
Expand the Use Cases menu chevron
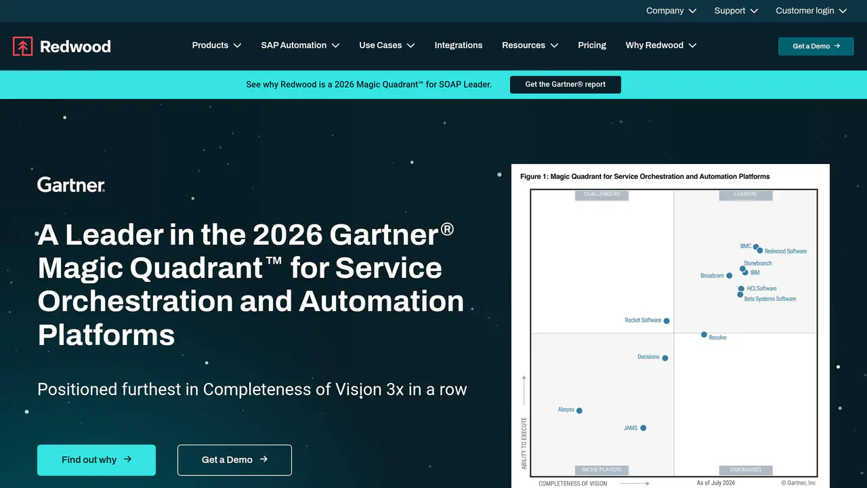[x=410, y=45]
